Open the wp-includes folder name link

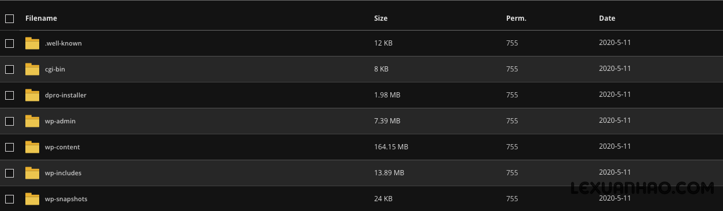tap(63, 173)
